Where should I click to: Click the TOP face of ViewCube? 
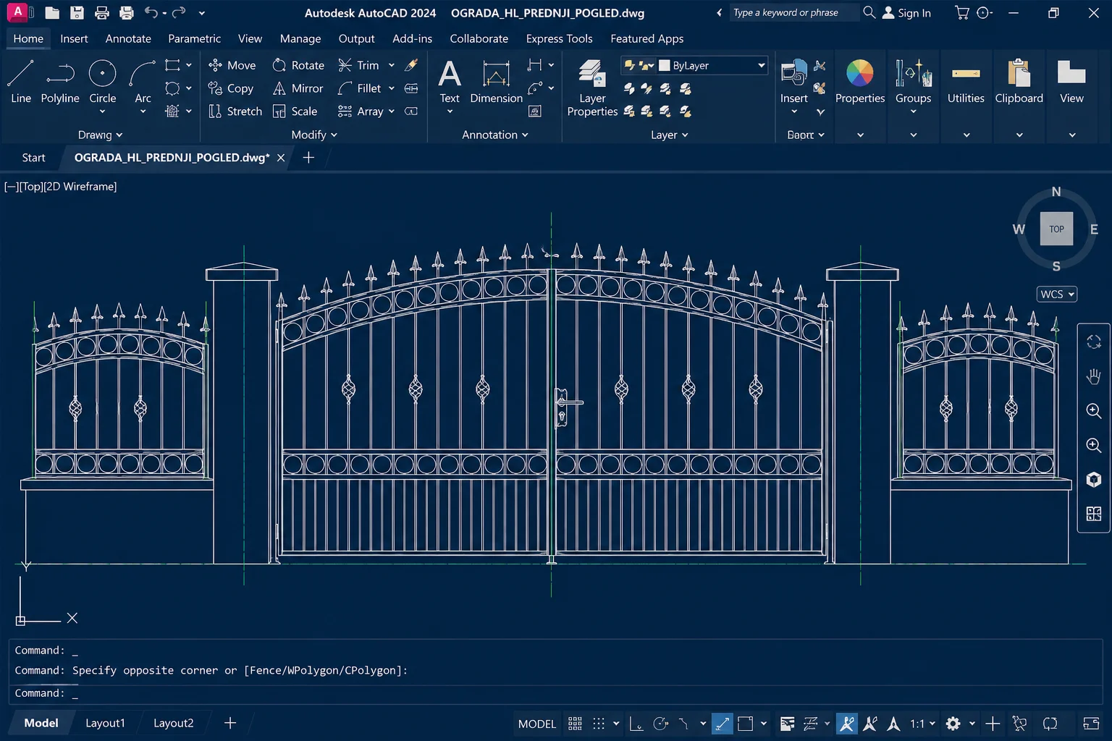(x=1056, y=229)
